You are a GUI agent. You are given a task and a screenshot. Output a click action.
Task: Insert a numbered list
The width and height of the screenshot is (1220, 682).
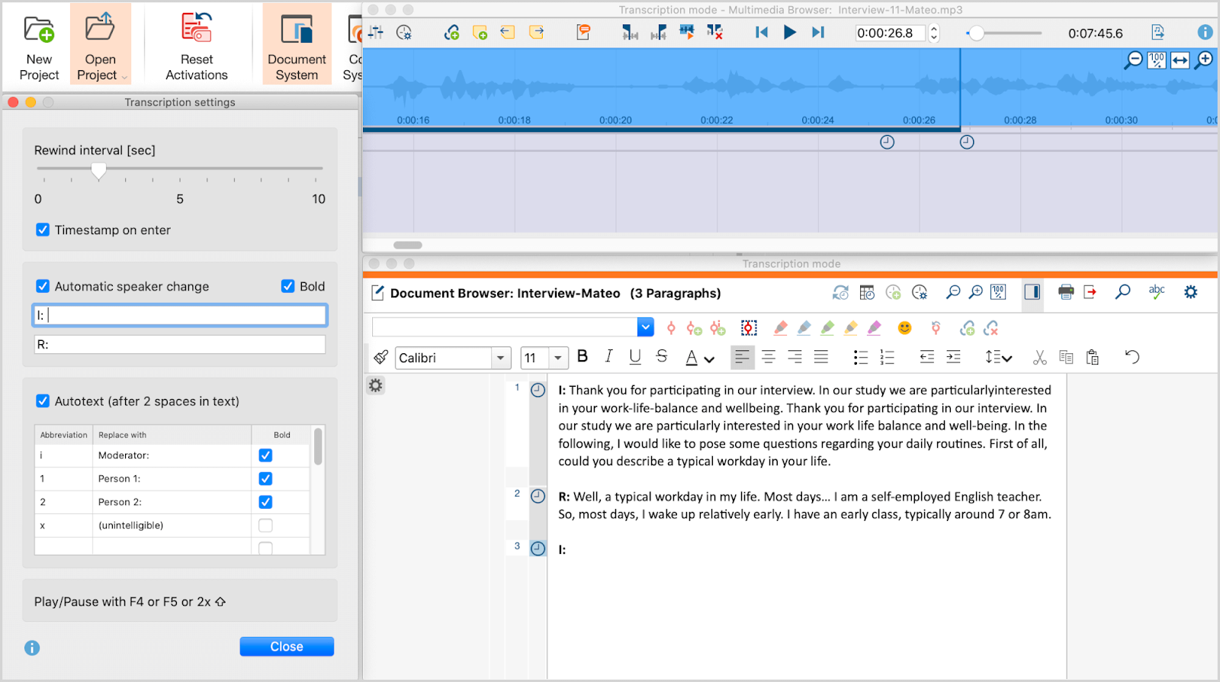coord(887,357)
